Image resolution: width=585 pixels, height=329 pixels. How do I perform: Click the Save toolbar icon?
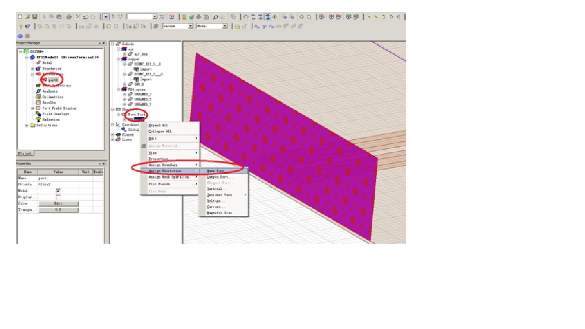tap(35, 17)
